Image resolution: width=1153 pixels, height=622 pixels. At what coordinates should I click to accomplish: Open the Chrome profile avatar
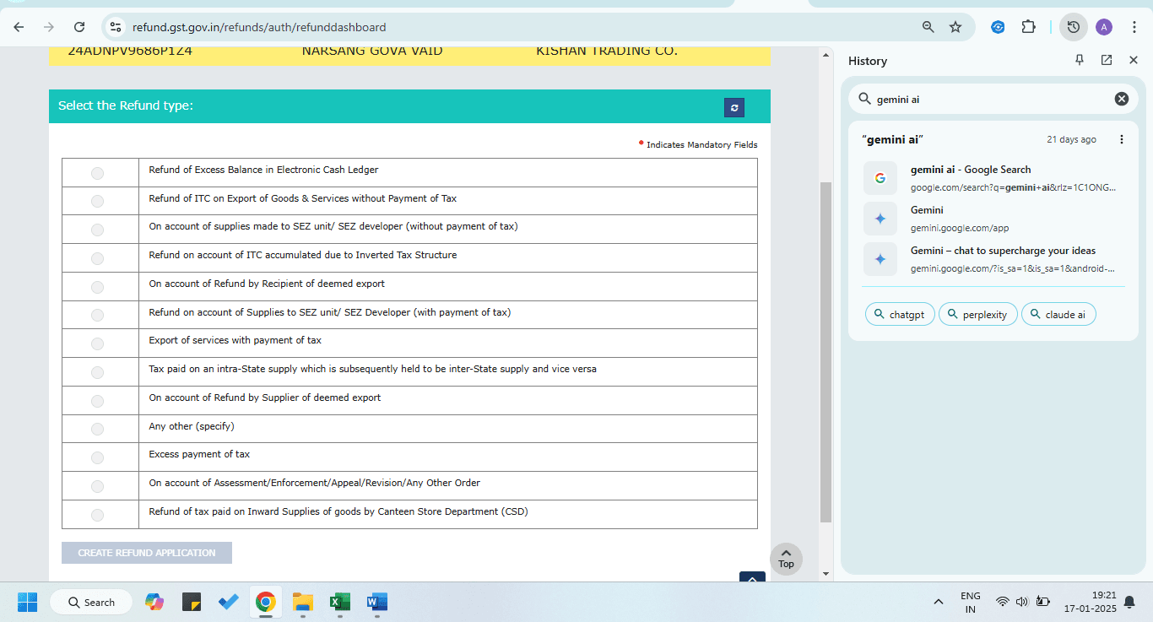pyautogui.click(x=1104, y=27)
